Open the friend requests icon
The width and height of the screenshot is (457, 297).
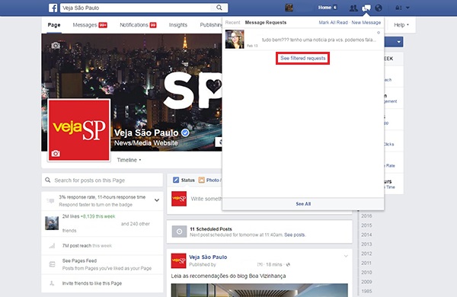tap(353, 8)
